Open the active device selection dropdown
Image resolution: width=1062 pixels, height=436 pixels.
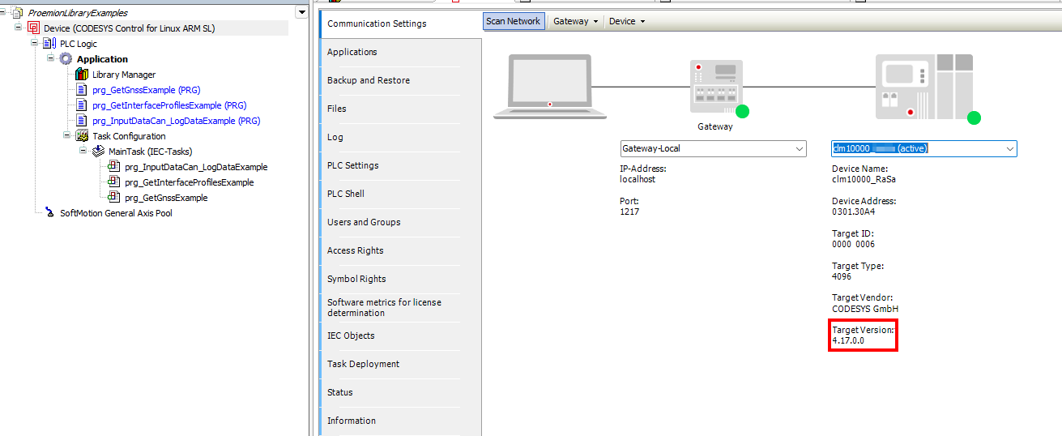pos(1009,149)
